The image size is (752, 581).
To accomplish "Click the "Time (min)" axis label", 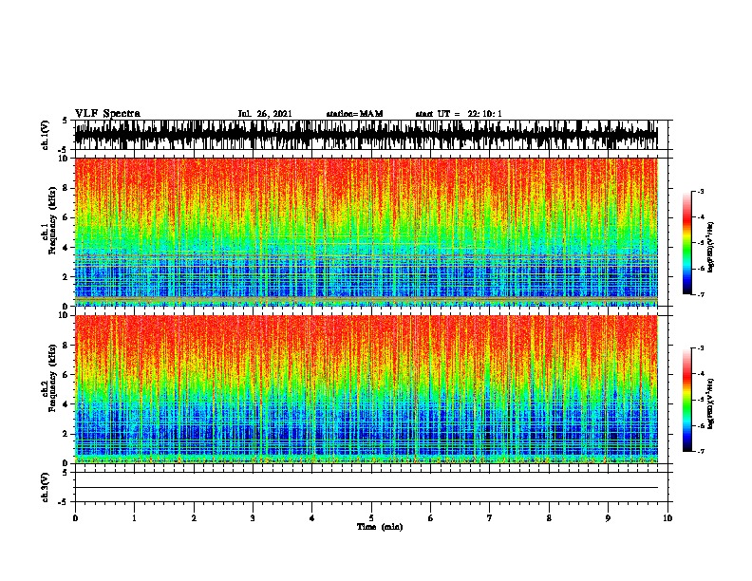I will point(380,527).
